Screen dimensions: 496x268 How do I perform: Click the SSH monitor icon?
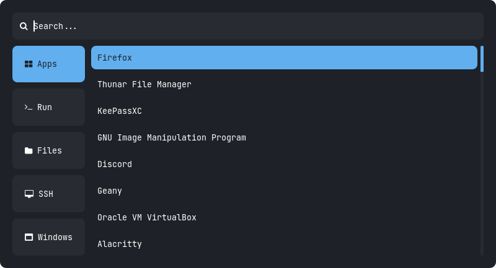coord(29,194)
